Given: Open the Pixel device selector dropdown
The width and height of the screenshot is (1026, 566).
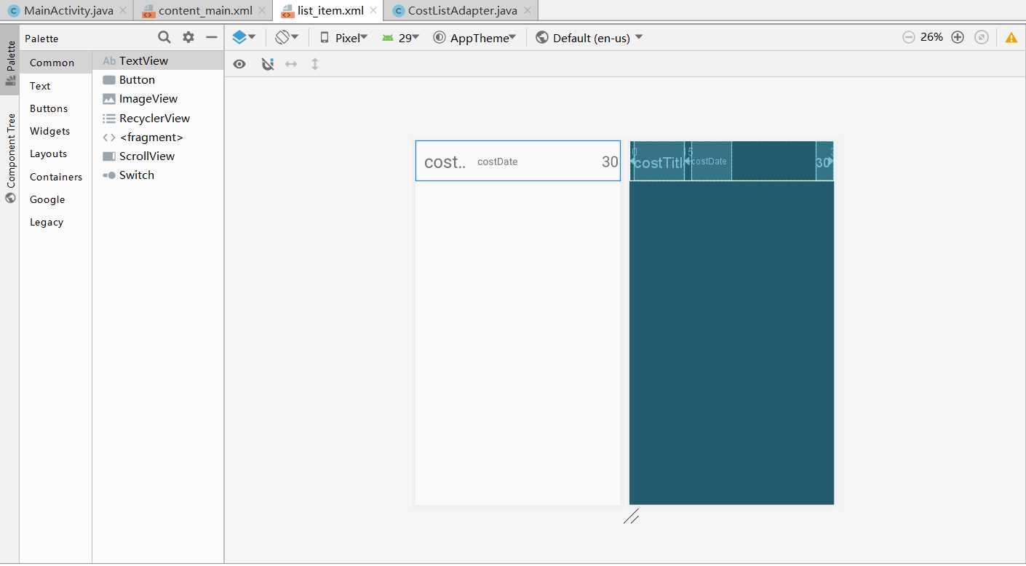Looking at the screenshot, I should coord(343,38).
